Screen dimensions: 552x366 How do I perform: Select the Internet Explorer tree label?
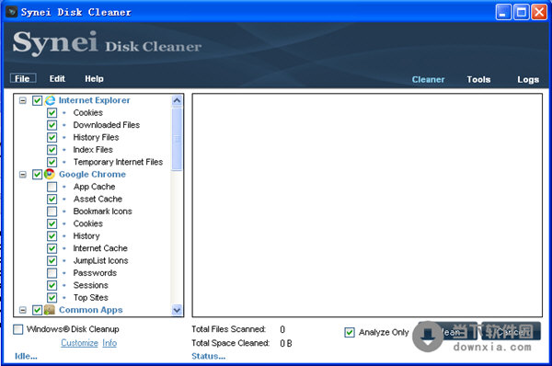click(x=95, y=100)
